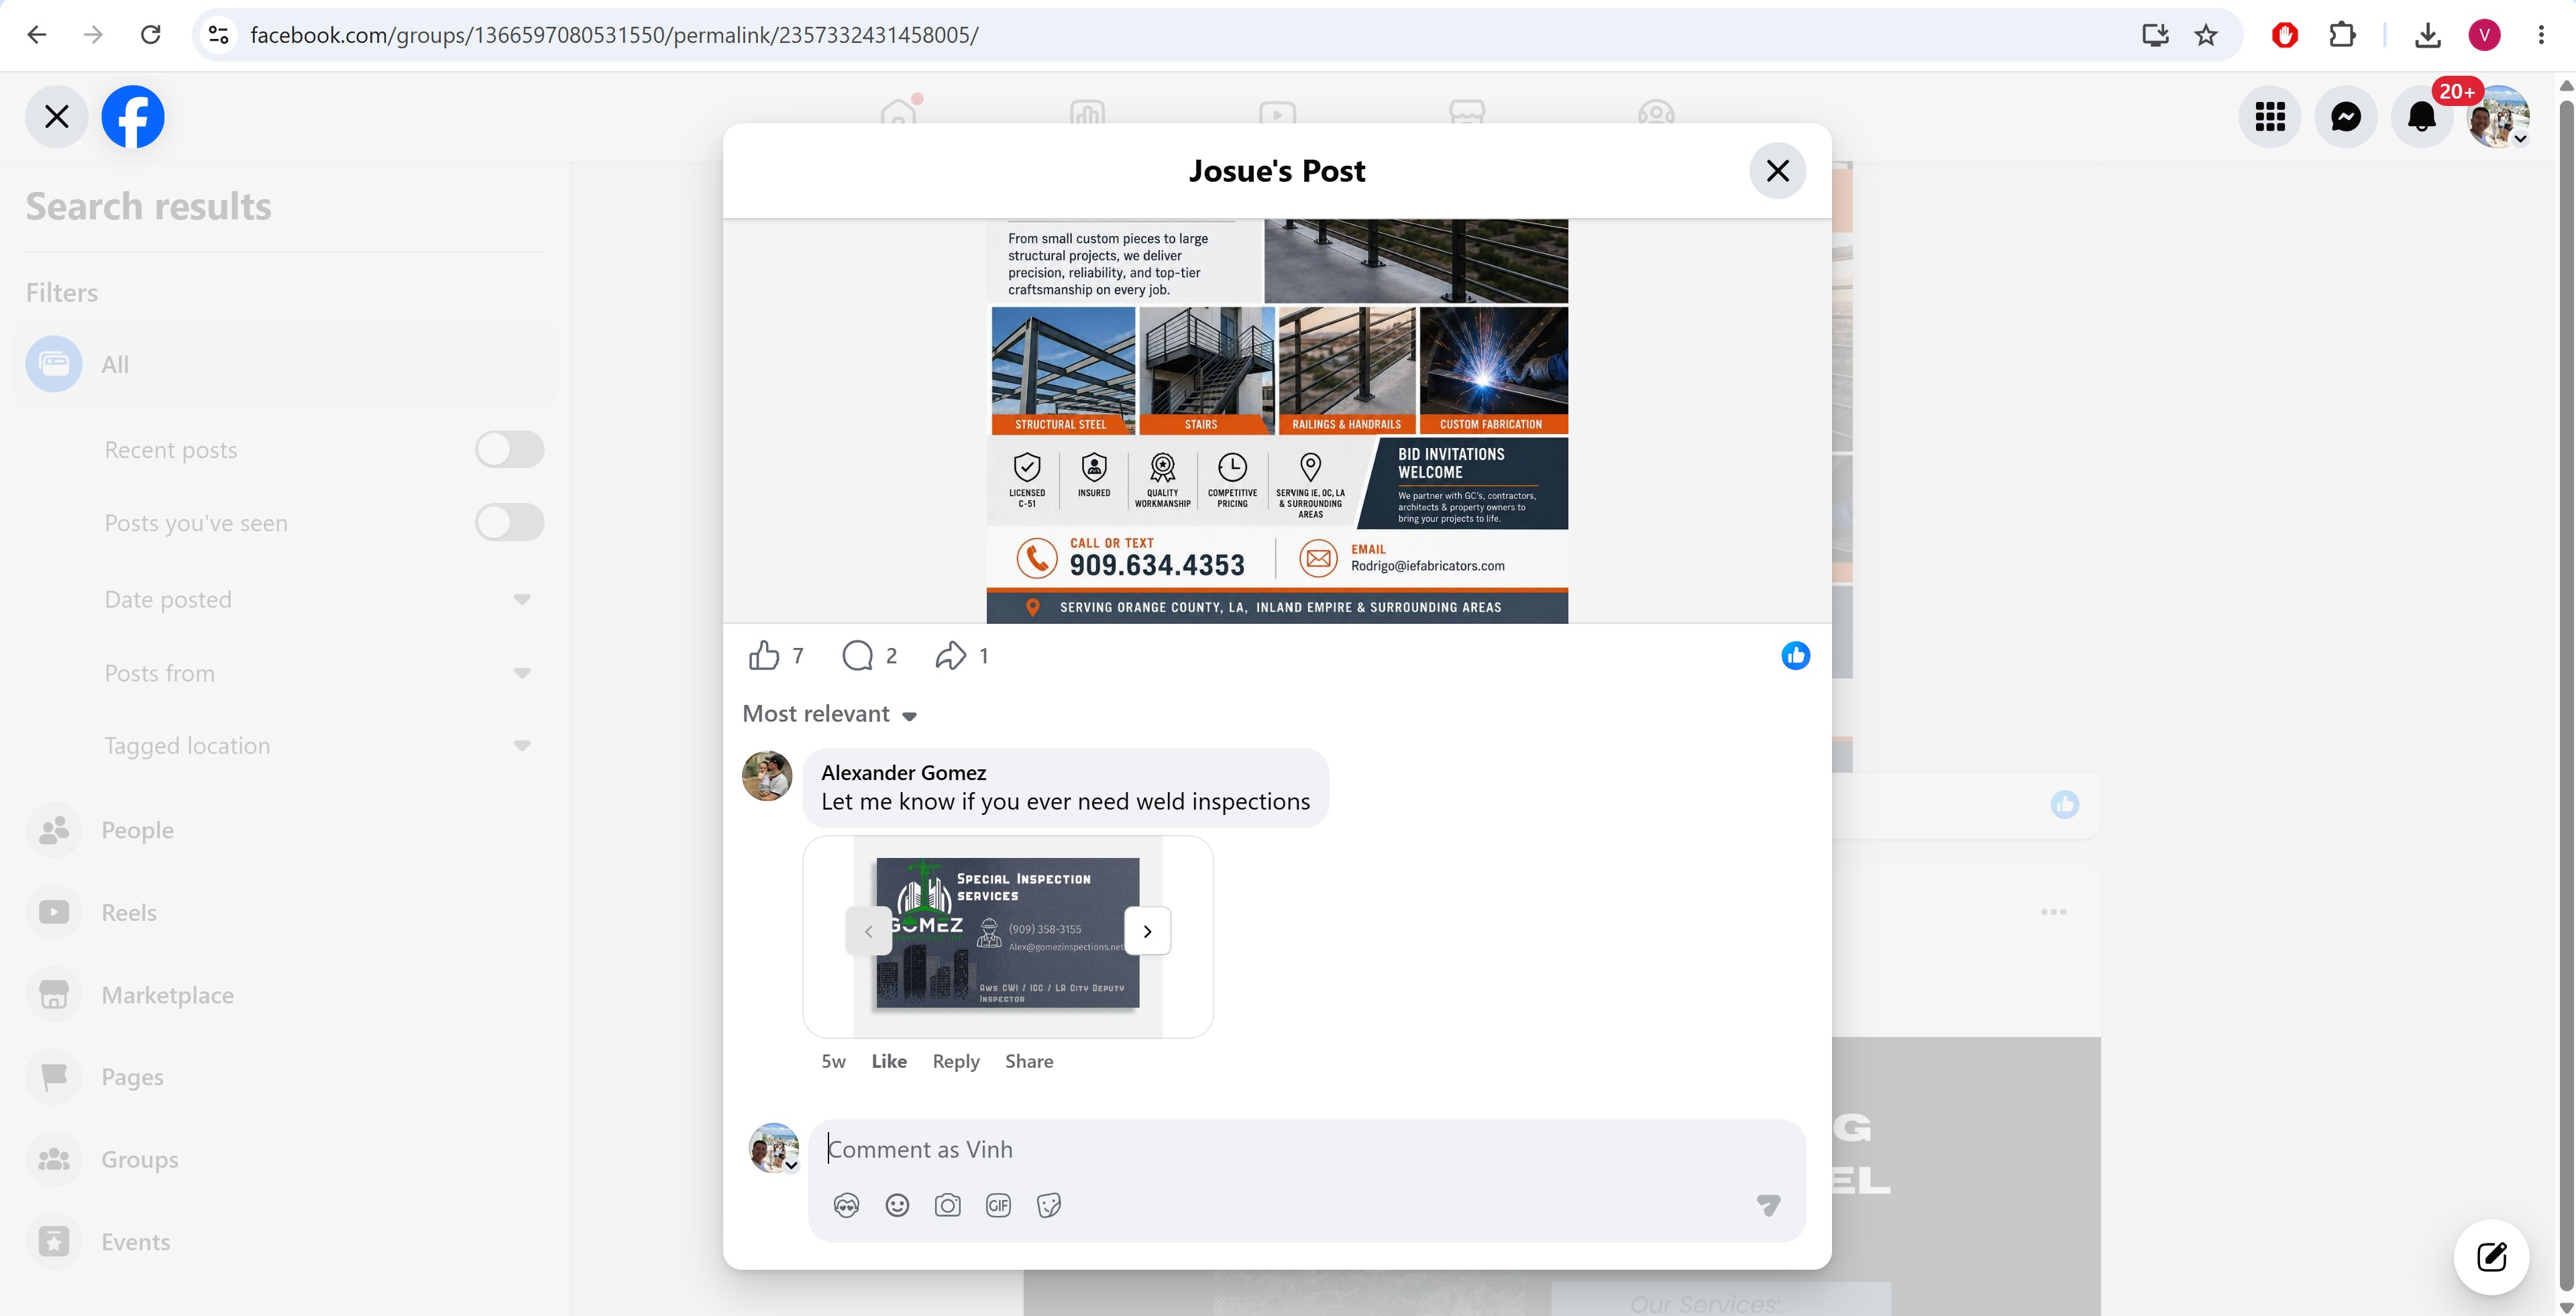Open the sticker picker in comment box
Image resolution: width=2576 pixels, height=1316 pixels.
pyautogui.click(x=1048, y=1205)
